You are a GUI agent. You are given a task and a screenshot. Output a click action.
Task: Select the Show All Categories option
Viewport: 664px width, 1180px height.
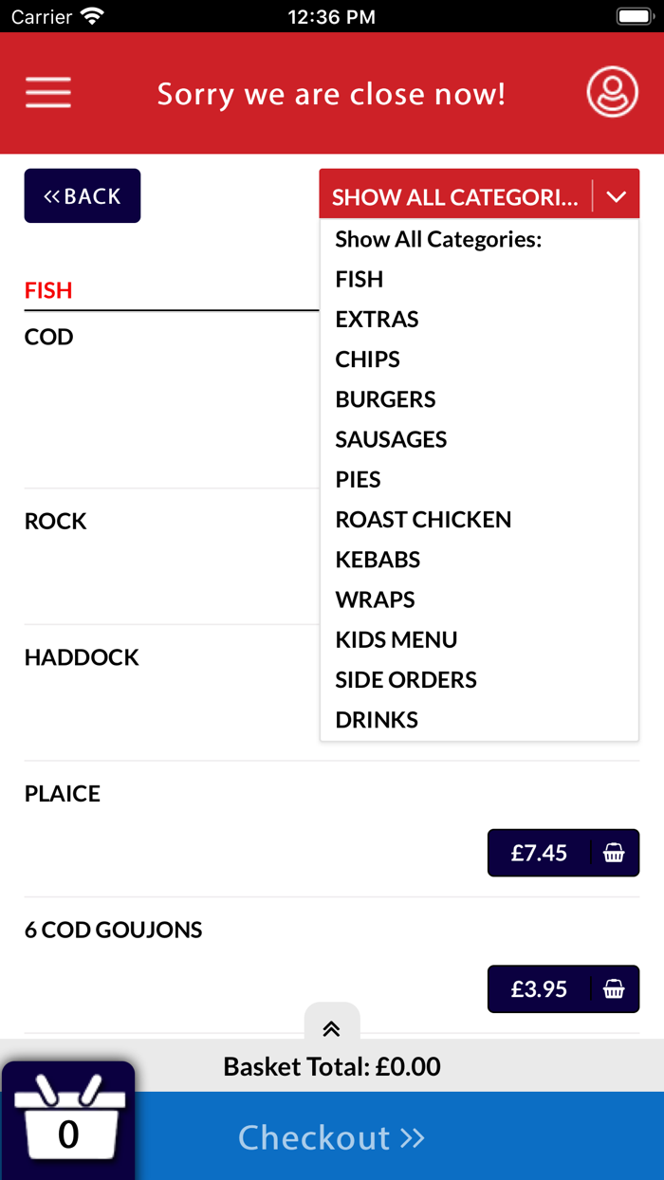click(438, 239)
